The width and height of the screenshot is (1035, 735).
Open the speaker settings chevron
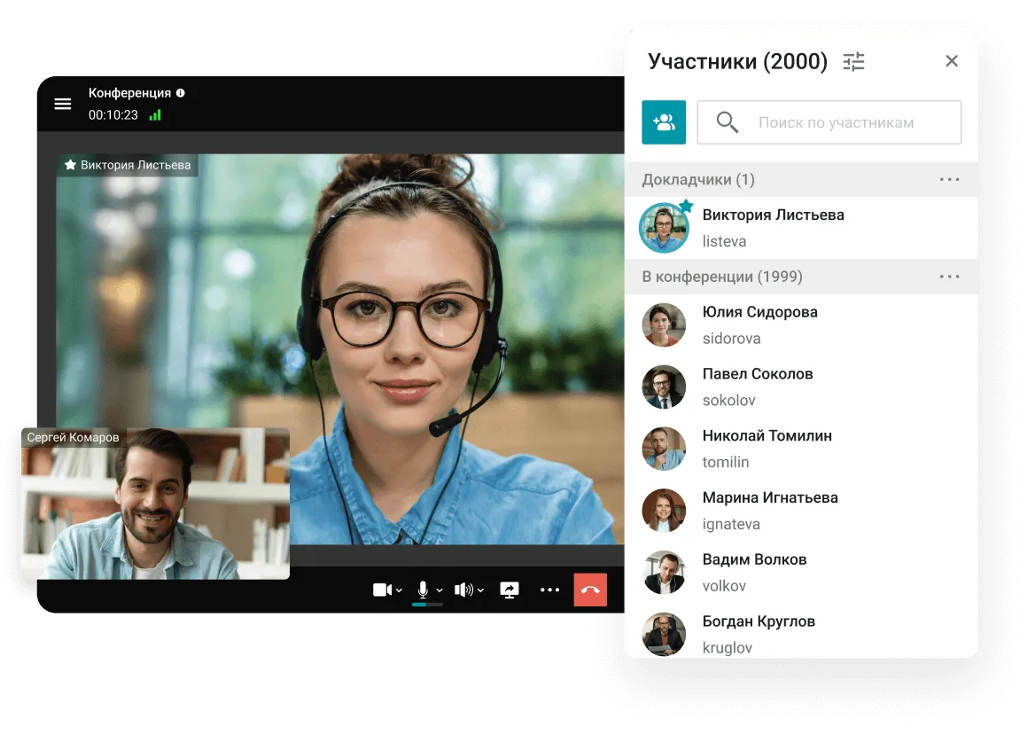(479, 590)
